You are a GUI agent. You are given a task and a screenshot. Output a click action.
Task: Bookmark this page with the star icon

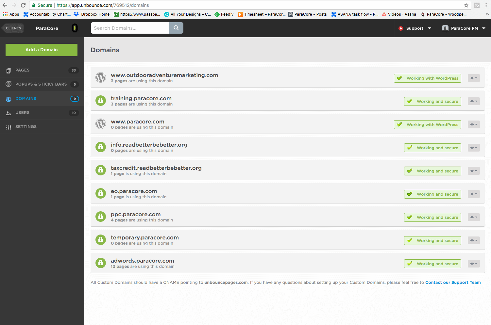(x=466, y=5)
